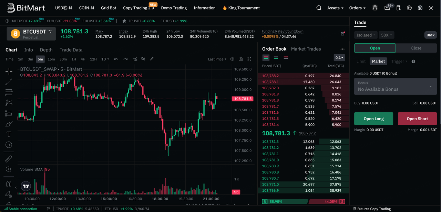
Task: Expand the 50X leverage dropdown
Action: [x=386, y=35]
